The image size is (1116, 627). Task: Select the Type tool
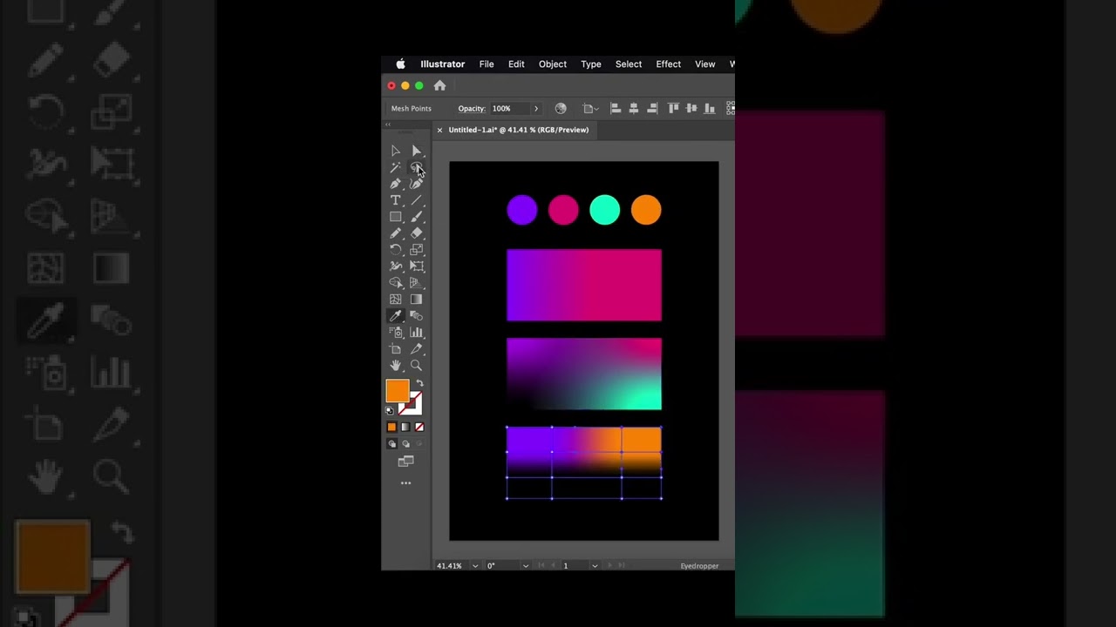coord(395,200)
